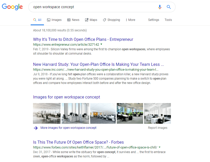Select the All tab

37,20
